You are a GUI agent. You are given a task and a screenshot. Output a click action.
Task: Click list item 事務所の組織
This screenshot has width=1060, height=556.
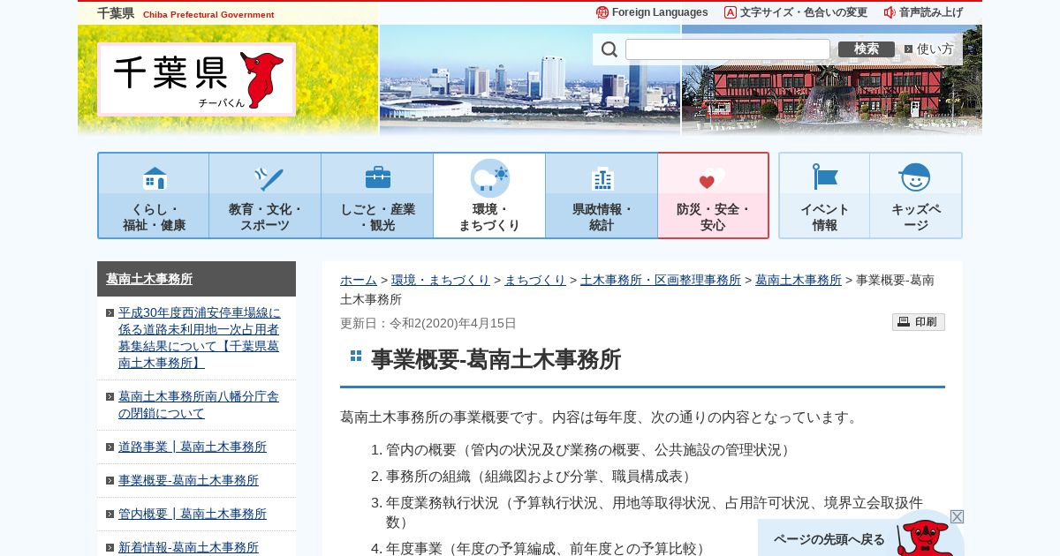pyautogui.click(x=541, y=477)
